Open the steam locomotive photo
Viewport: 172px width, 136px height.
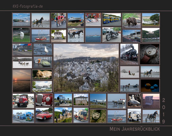[x=129, y=54]
